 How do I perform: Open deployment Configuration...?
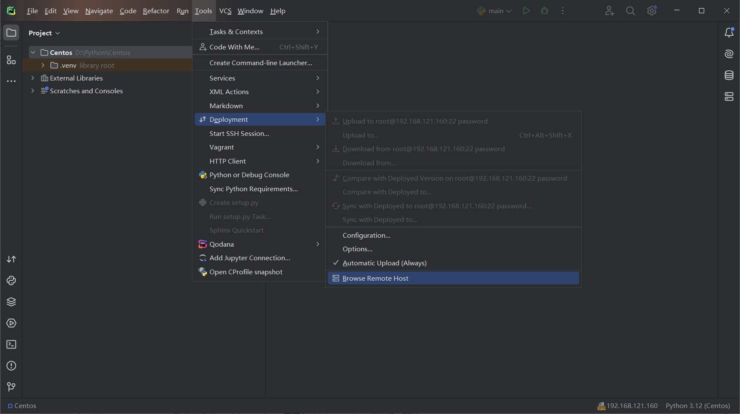[x=453, y=236]
